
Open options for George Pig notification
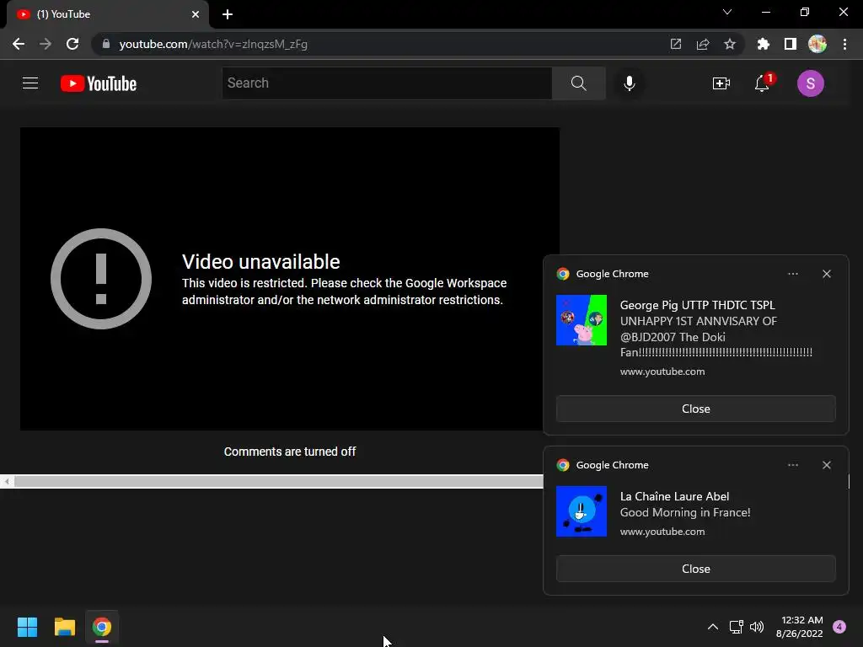pyautogui.click(x=792, y=274)
